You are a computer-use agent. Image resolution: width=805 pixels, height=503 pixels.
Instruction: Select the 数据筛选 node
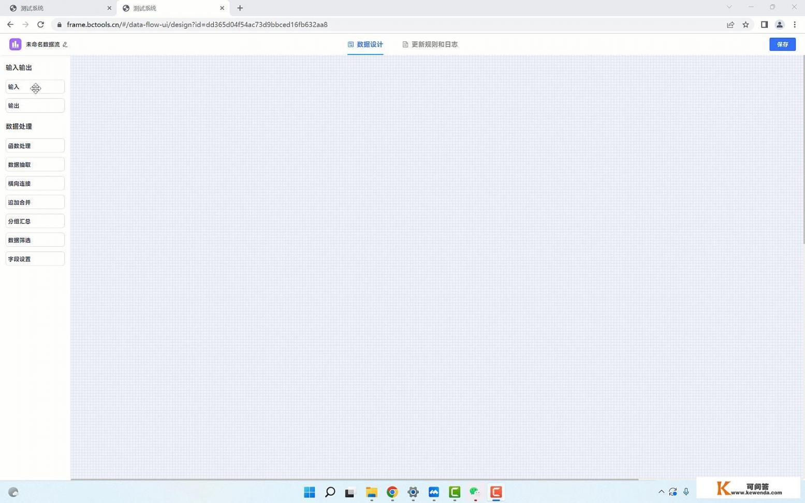pyautogui.click(x=35, y=240)
